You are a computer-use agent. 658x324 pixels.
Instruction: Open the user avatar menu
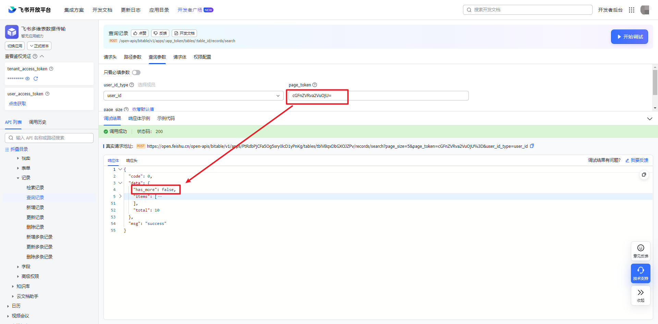(x=645, y=10)
